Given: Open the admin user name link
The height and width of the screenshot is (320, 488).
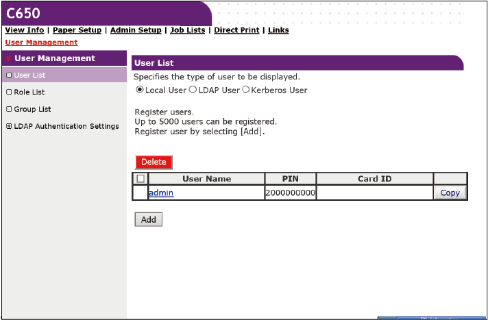Looking at the screenshot, I should 161,193.
